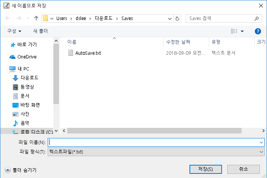Go forward using the Forward arrow

[x=19, y=18]
